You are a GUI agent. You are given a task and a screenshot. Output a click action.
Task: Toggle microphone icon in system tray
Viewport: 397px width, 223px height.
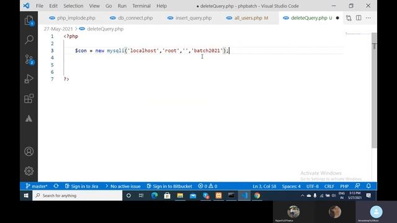(315, 196)
